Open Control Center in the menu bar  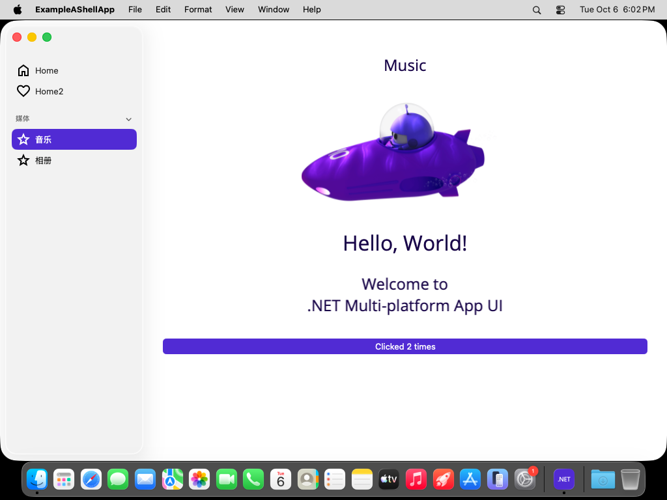coord(561,10)
